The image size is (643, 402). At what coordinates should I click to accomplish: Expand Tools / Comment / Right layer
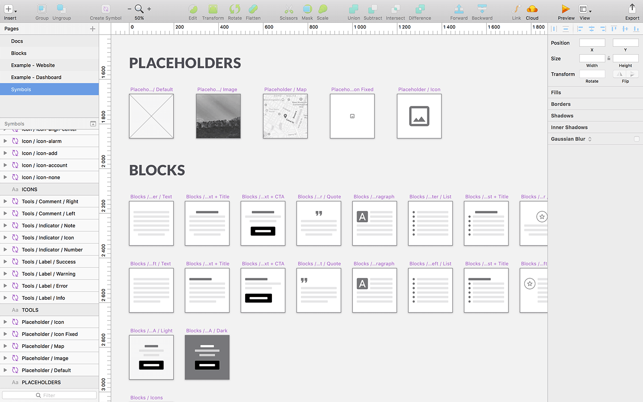coord(5,201)
